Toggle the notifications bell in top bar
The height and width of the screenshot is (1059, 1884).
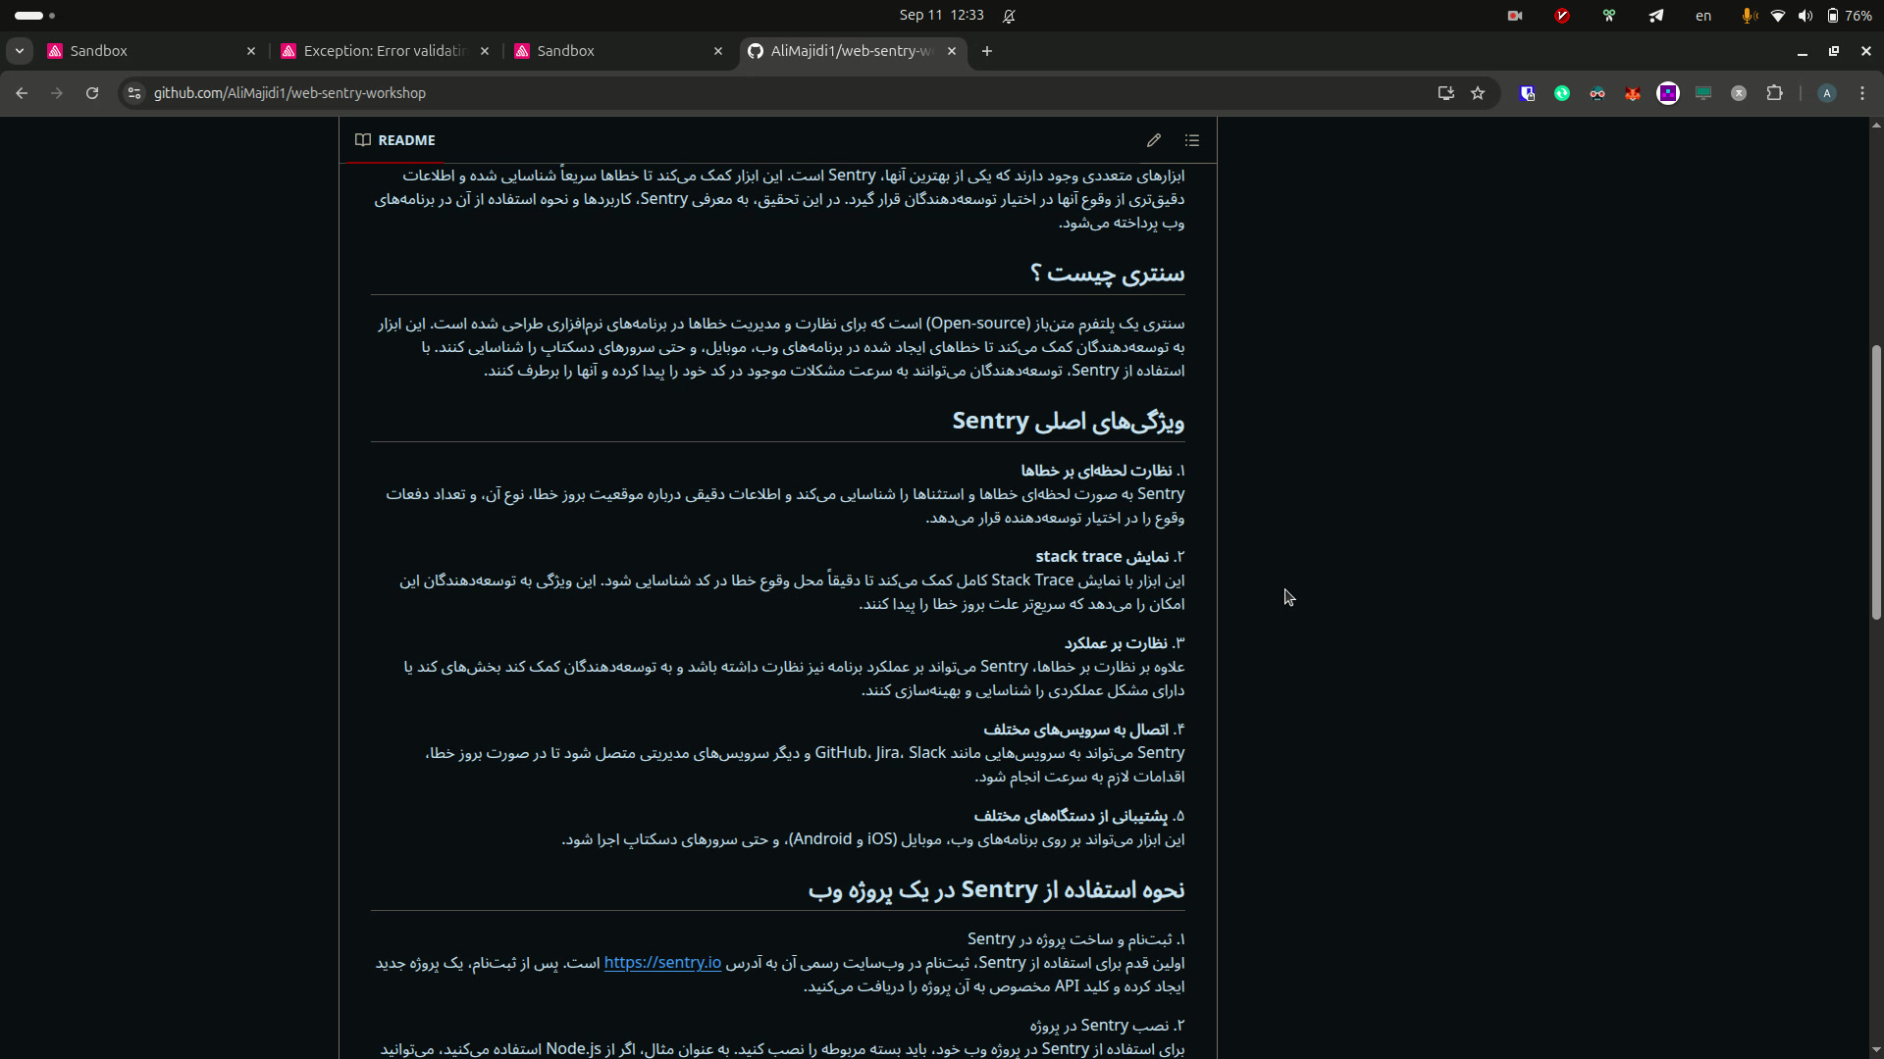1009,16
